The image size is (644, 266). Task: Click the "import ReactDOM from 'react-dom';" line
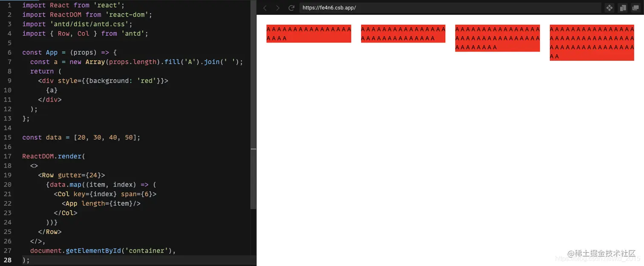point(87,15)
